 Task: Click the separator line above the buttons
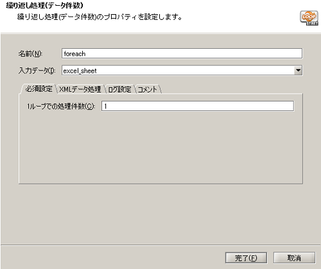(x=160, y=245)
